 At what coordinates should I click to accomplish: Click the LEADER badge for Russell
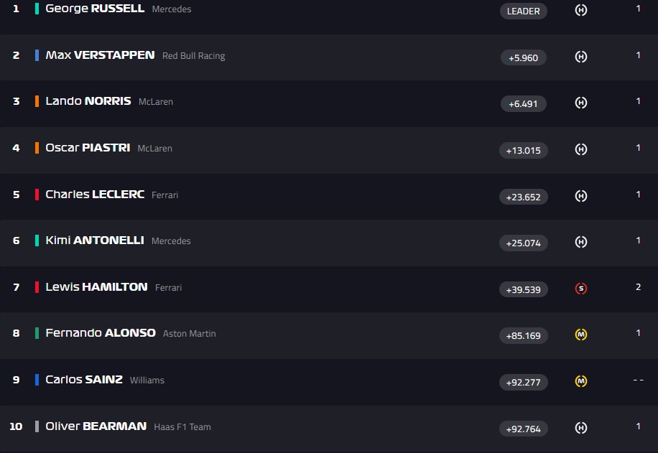[523, 11]
